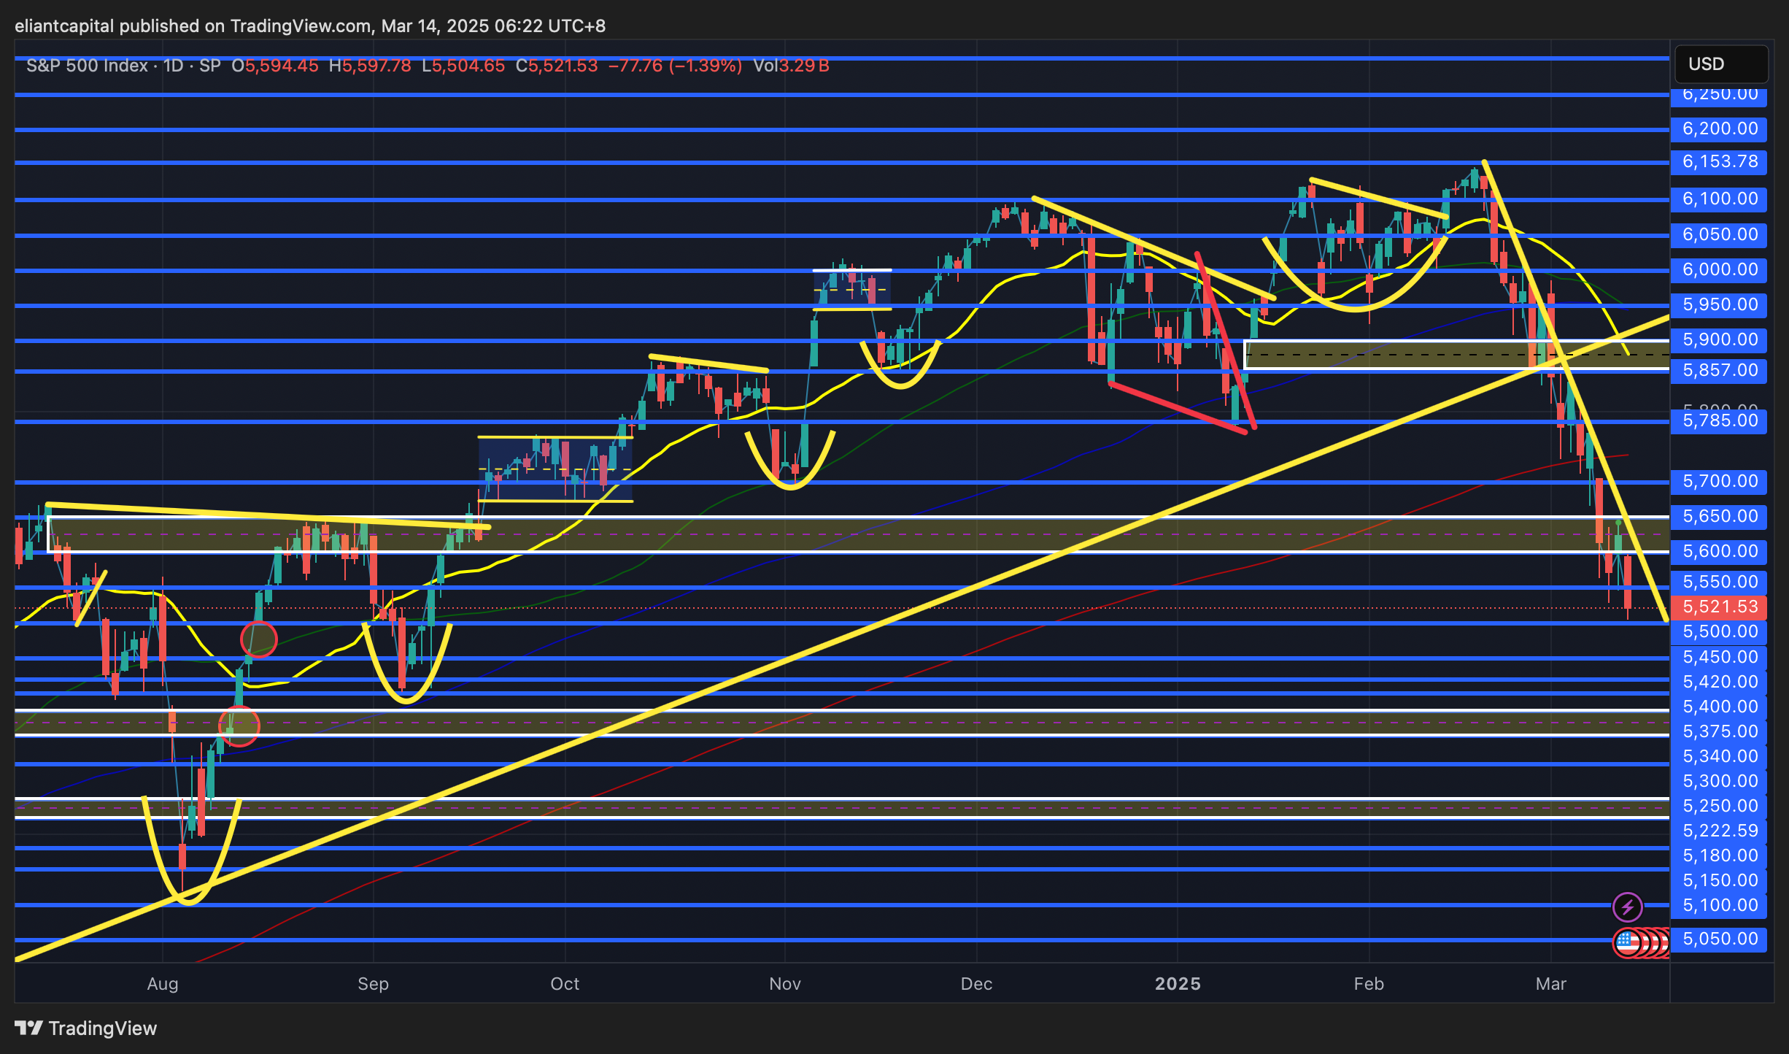Click the Nov label on time axis
Image resolution: width=1789 pixels, height=1054 pixels.
tap(785, 984)
